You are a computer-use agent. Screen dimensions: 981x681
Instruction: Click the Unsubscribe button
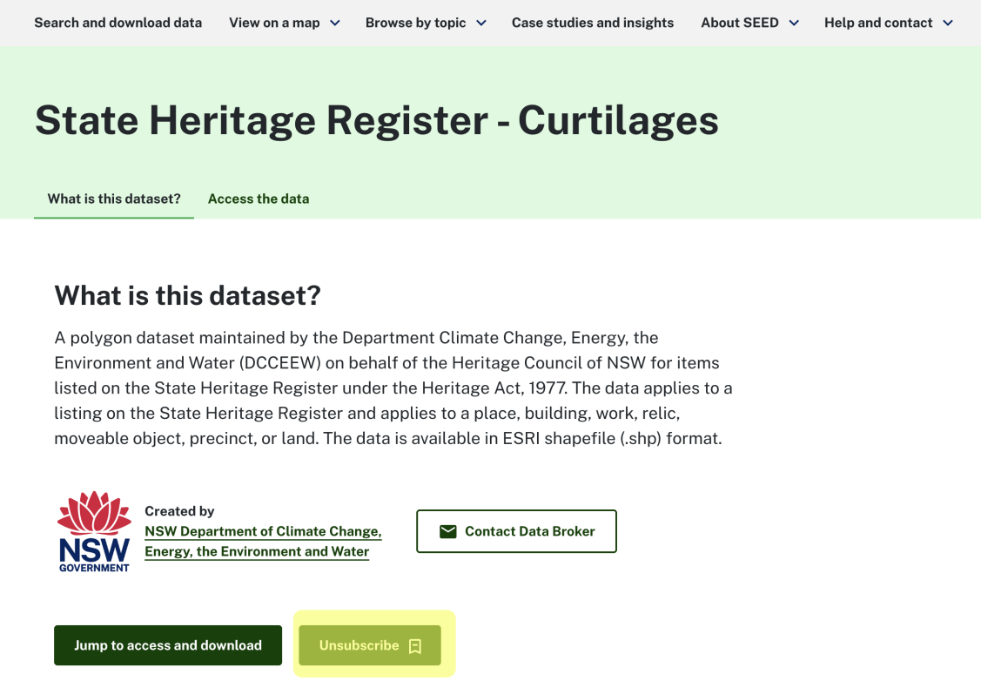[370, 645]
